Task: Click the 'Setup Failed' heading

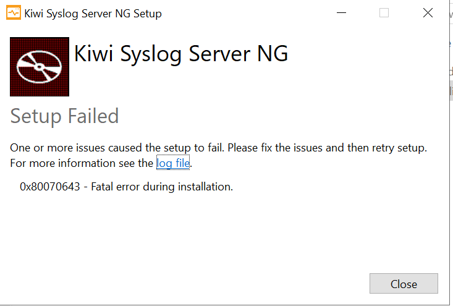Action: [x=64, y=116]
